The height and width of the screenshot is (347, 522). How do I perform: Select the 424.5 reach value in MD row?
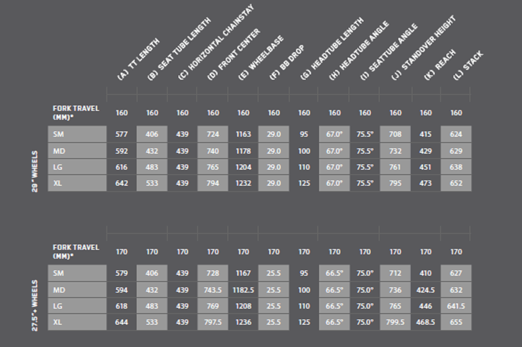[x=425, y=290]
